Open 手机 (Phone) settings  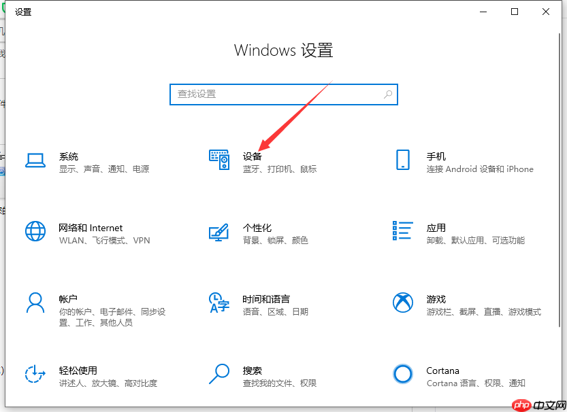click(436, 156)
